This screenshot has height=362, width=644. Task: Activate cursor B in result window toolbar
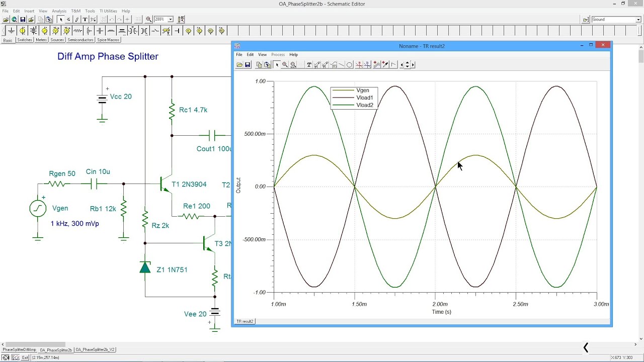click(x=367, y=64)
